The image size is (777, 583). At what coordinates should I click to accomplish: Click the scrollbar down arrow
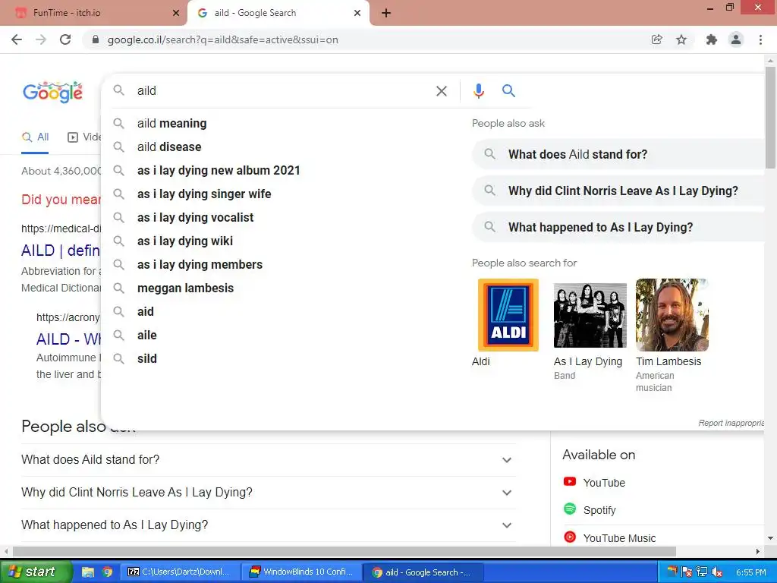pyautogui.click(x=770, y=538)
